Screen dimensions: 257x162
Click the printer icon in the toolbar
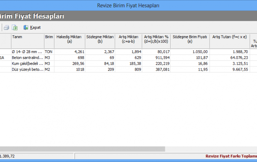click(6, 28)
